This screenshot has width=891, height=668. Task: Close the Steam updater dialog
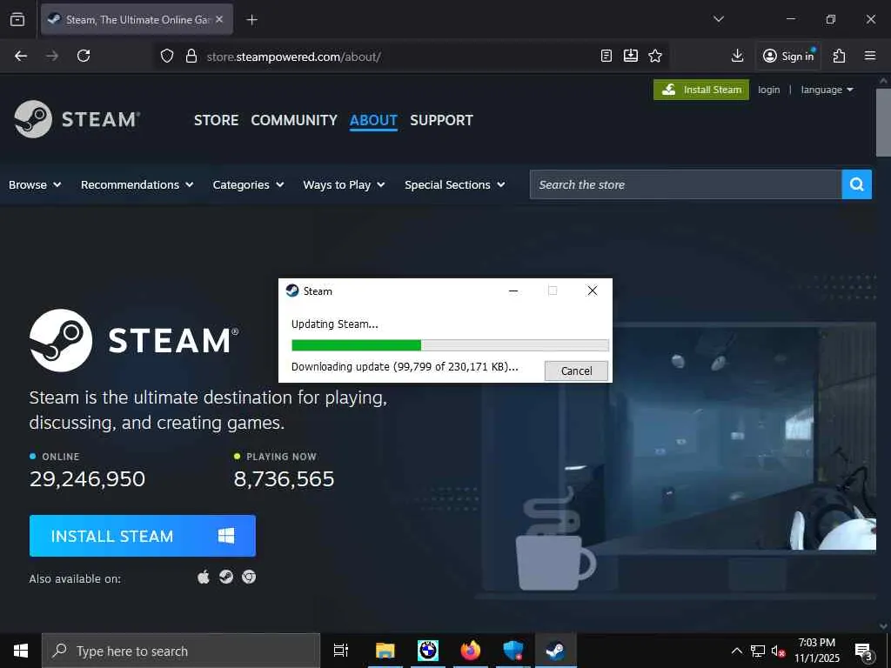(x=592, y=291)
